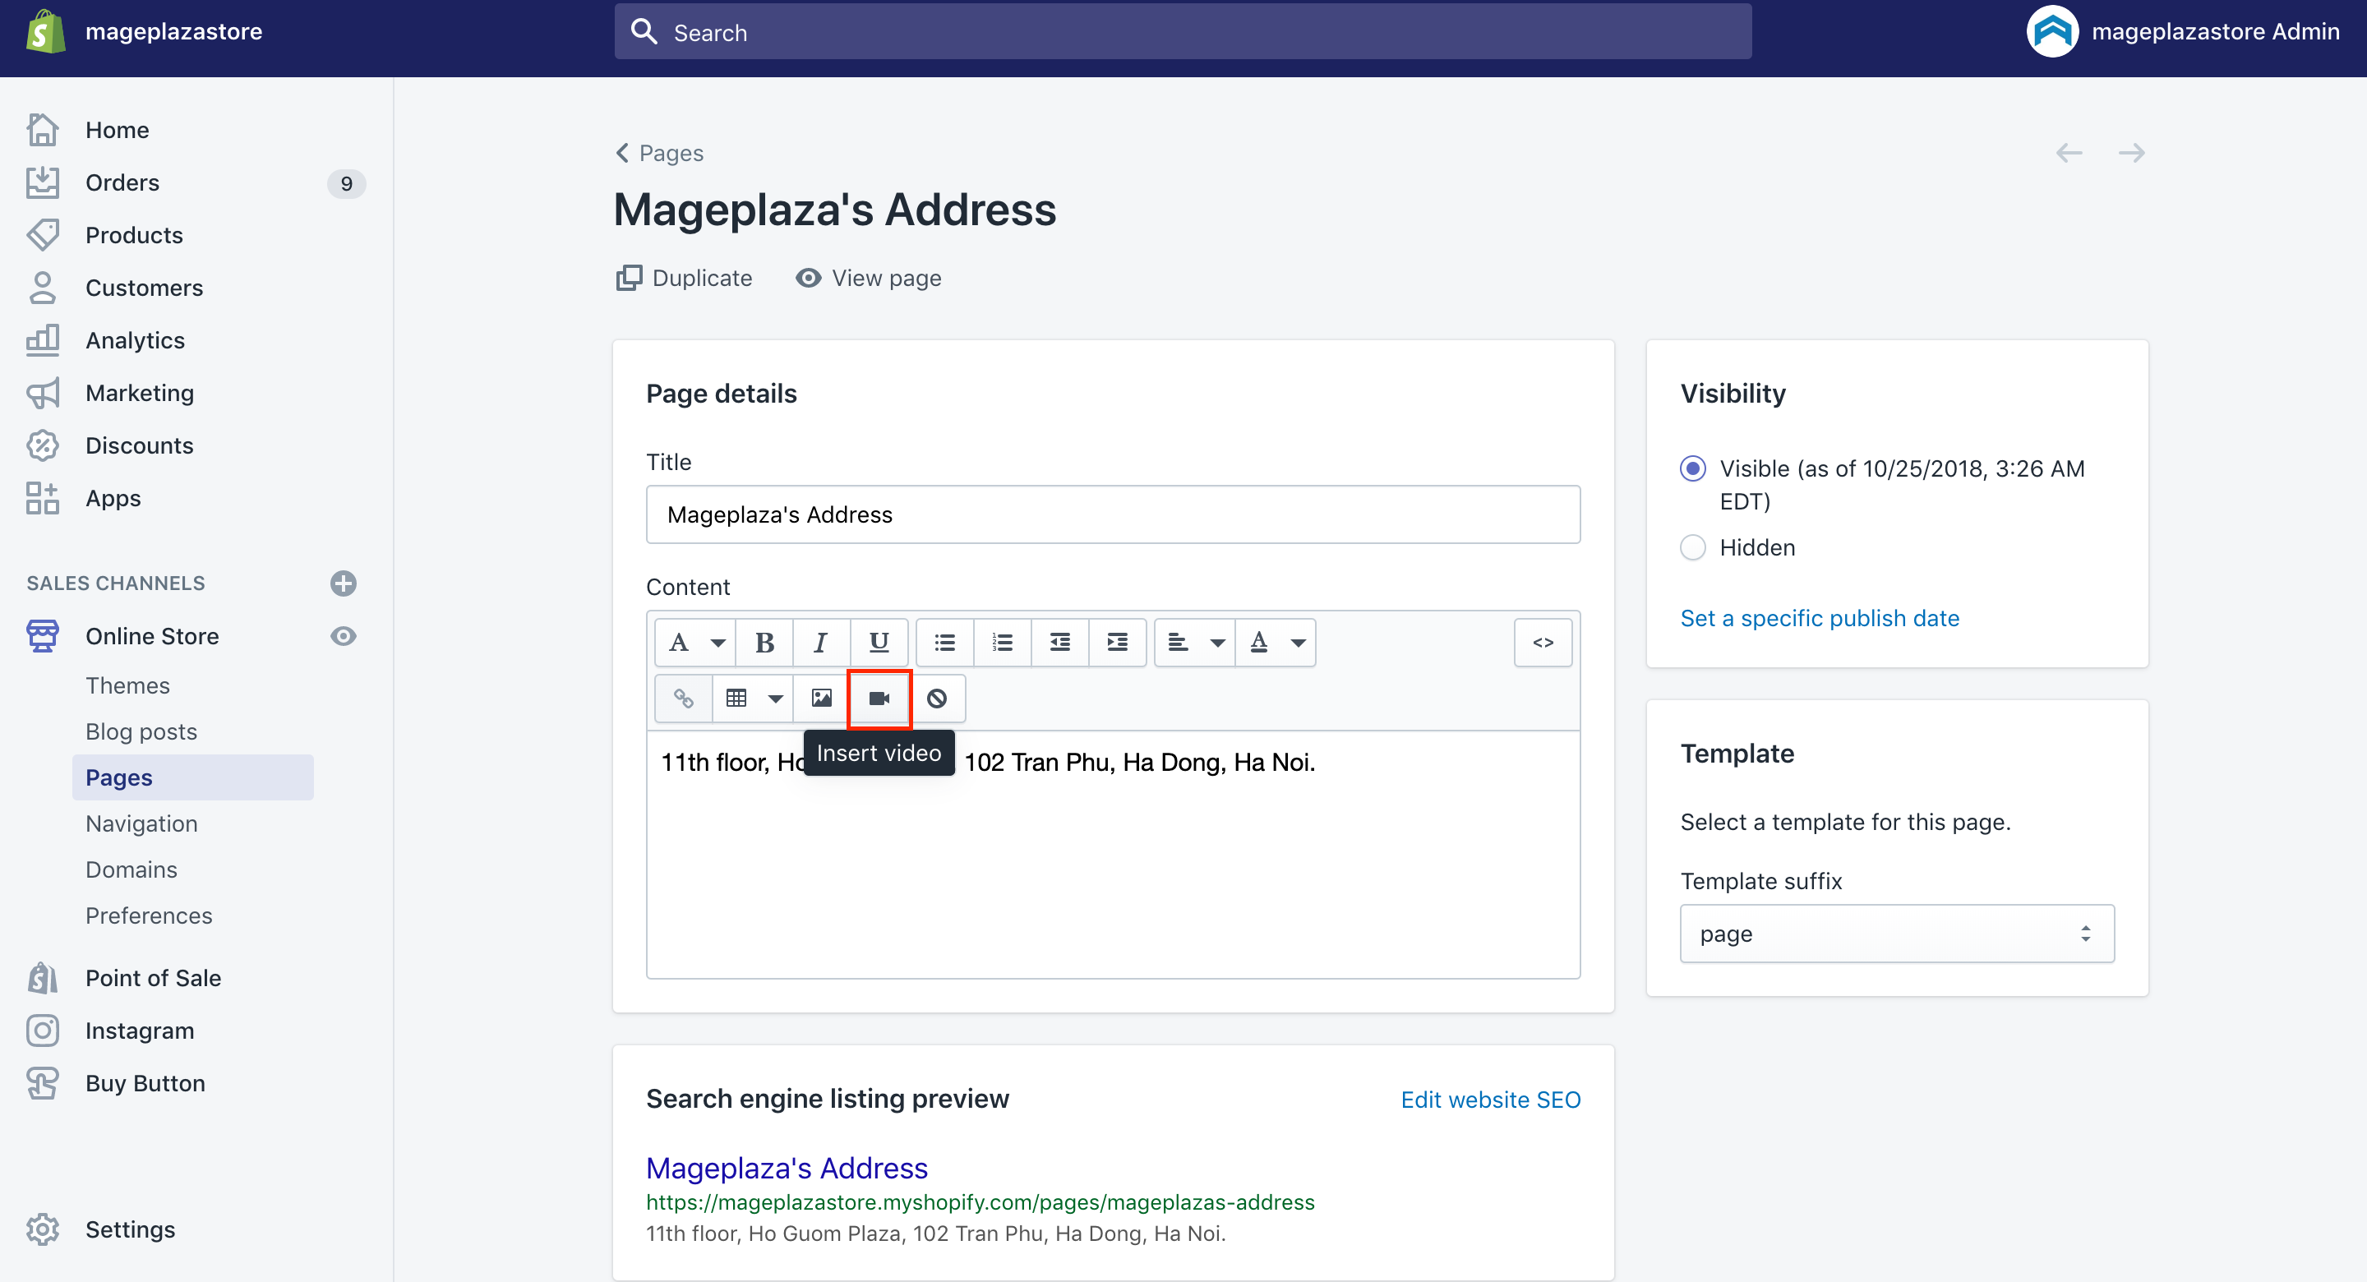
Task: Select the Visible radio option
Action: coord(1692,468)
